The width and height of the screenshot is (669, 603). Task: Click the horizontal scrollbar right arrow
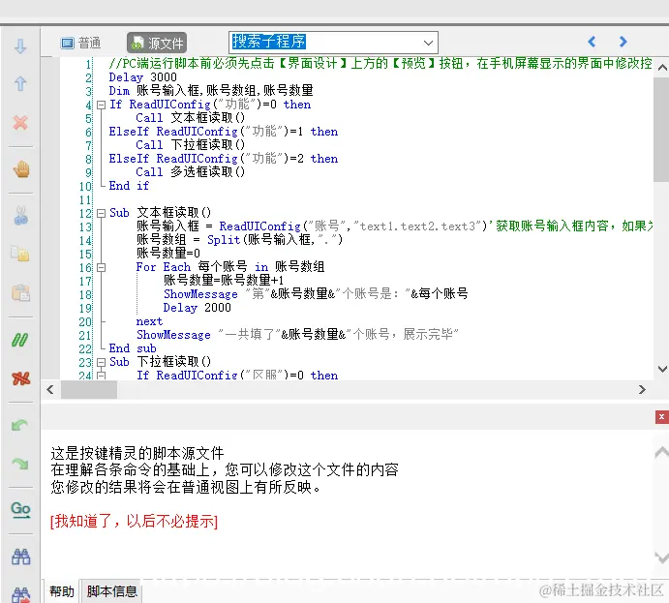(x=642, y=390)
